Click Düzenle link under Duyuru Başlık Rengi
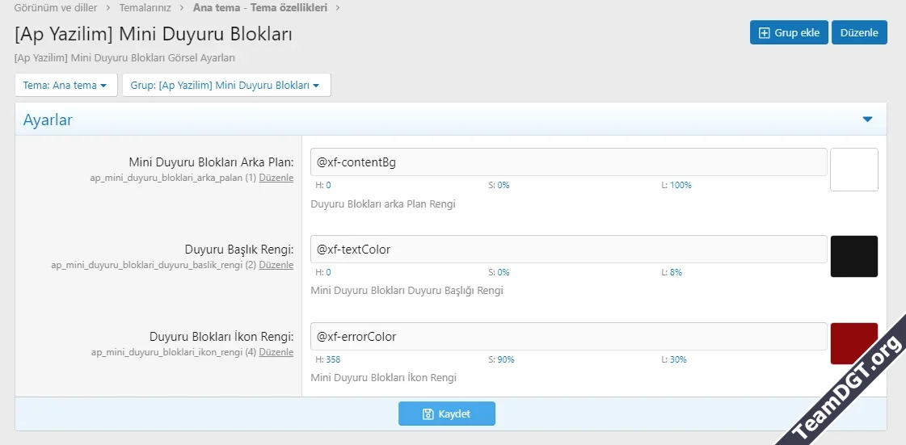 (x=276, y=265)
